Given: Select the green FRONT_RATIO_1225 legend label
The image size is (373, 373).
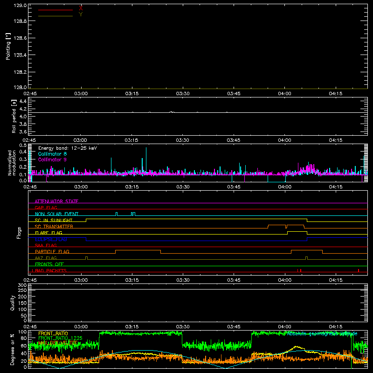Looking at the screenshot, I should [x=60, y=338].
